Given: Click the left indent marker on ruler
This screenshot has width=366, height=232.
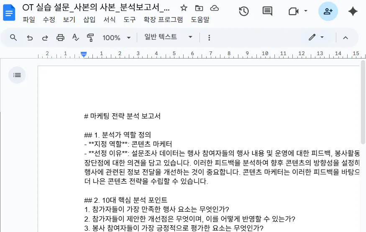Looking at the screenshot, I should 84,55.
